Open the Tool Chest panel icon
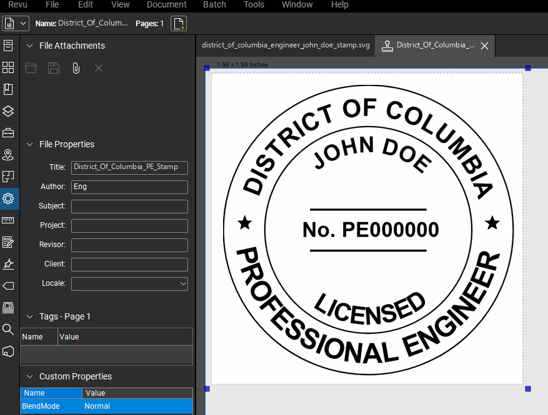 [8, 133]
